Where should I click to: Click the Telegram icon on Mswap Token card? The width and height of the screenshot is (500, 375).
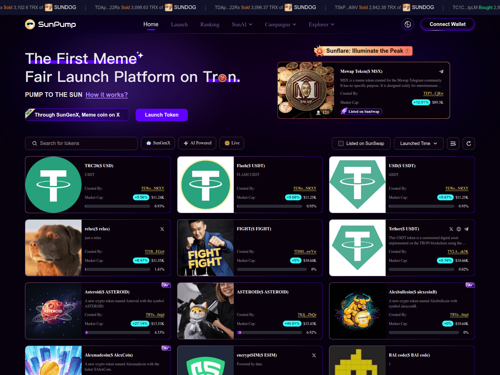tap(441, 72)
